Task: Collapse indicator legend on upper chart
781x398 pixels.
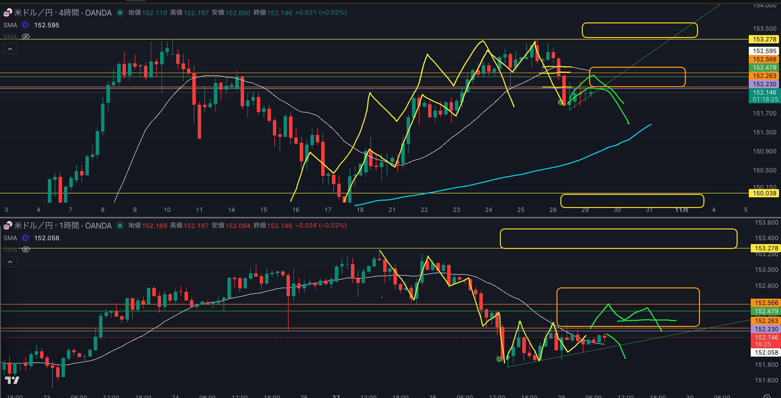Action: click(10, 49)
